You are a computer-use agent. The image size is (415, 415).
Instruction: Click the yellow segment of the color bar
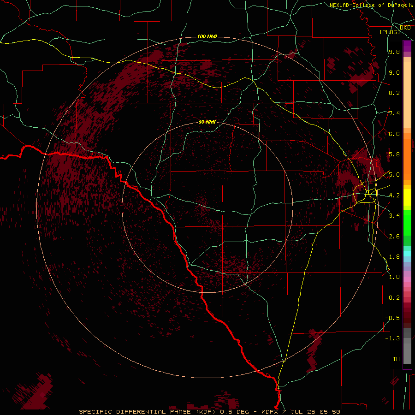pos(407,197)
